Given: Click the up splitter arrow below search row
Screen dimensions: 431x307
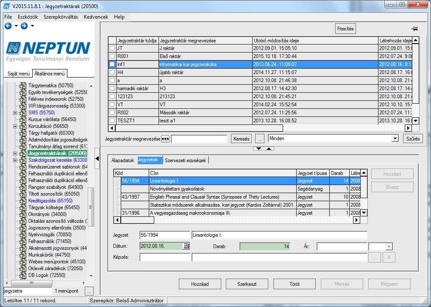Looking at the screenshot, I should (x=269, y=149).
